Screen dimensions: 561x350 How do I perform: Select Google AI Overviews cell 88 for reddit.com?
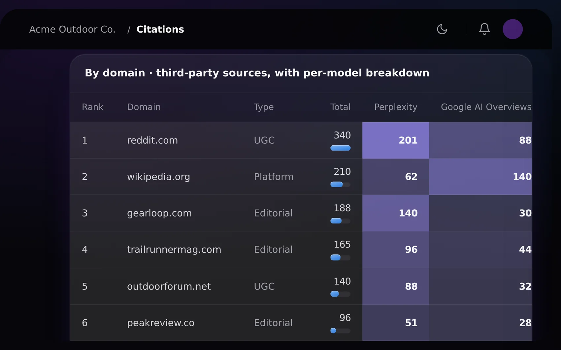coord(480,140)
